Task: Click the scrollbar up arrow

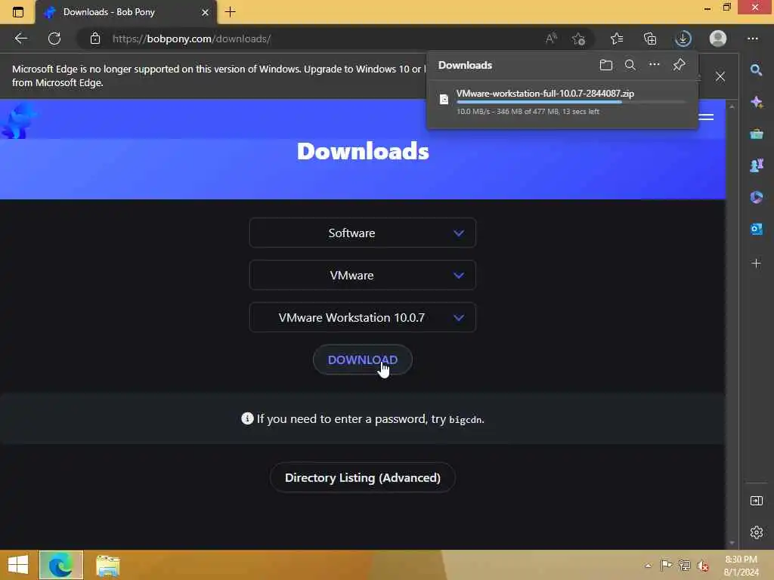Action: pos(732,106)
